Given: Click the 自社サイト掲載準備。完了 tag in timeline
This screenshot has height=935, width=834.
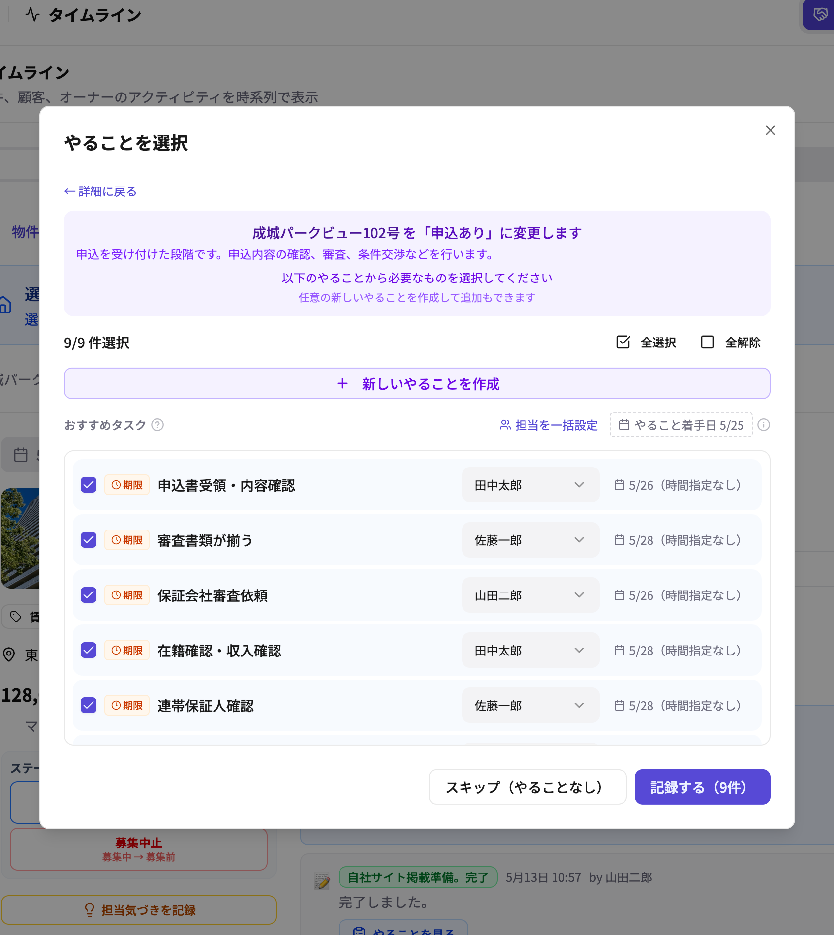Looking at the screenshot, I should [x=418, y=877].
